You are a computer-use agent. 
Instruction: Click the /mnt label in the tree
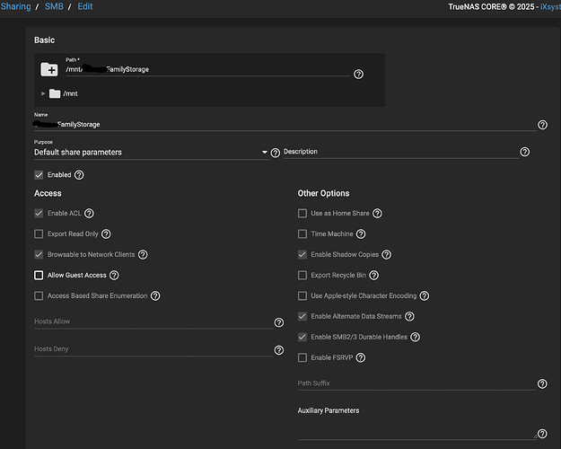click(71, 93)
